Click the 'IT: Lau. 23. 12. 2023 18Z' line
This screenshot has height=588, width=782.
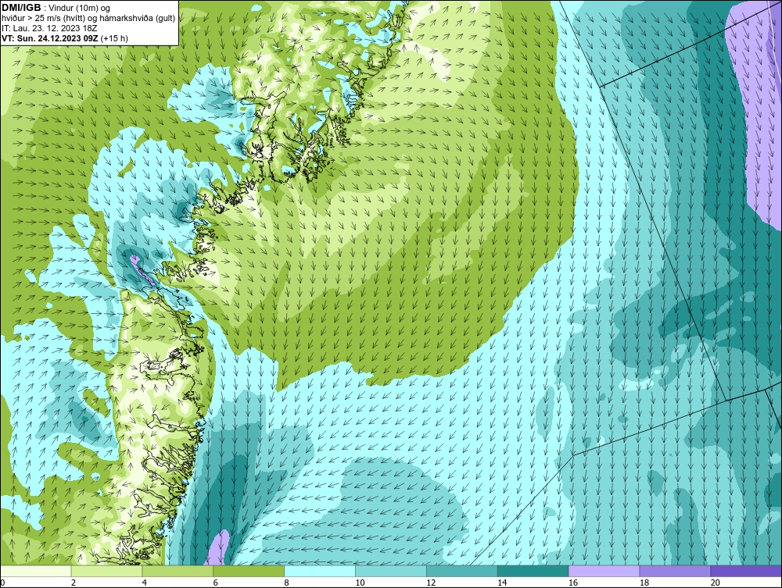click(x=49, y=28)
